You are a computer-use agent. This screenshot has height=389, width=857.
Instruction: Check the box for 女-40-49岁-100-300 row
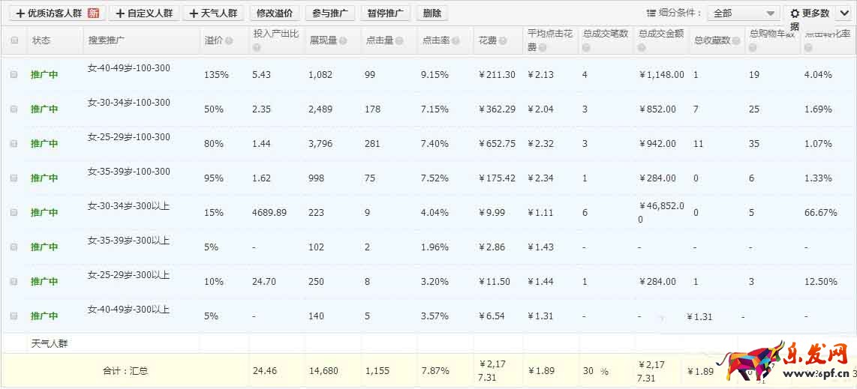(14, 75)
